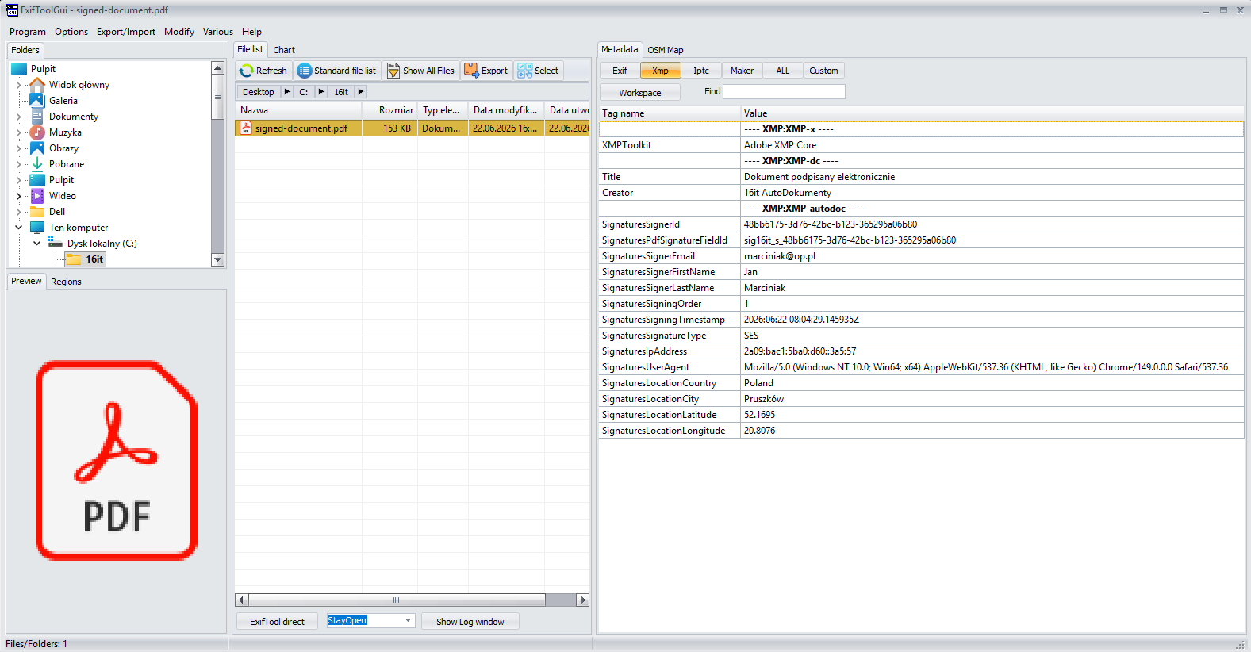Expand the Dokumenty tree node
Screen dimensions: 1251x652
[x=19, y=117]
